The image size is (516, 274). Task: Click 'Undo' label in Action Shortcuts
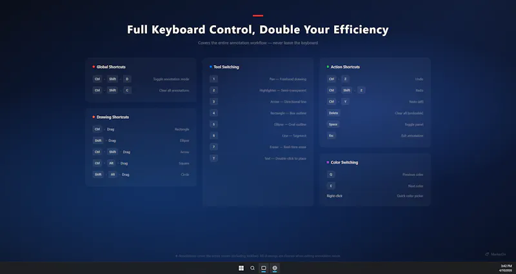pos(419,79)
